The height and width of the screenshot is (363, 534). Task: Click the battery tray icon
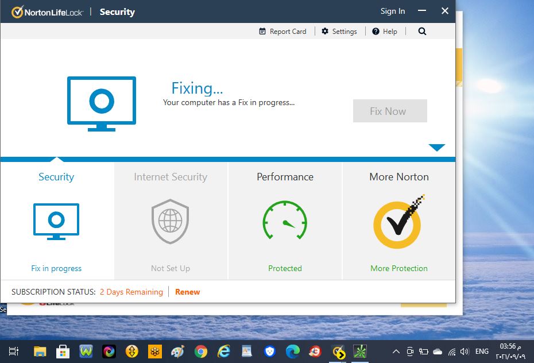(x=423, y=352)
